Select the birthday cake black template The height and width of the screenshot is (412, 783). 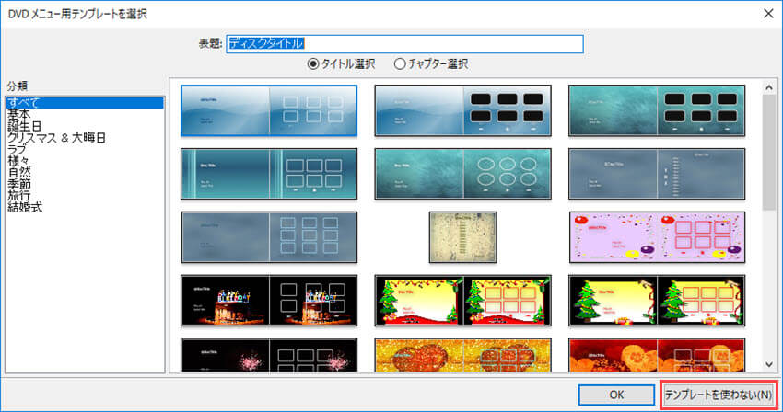point(269,300)
